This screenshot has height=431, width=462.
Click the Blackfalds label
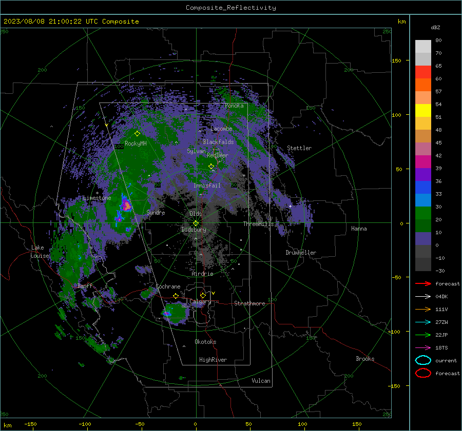click(x=218, y=142)
